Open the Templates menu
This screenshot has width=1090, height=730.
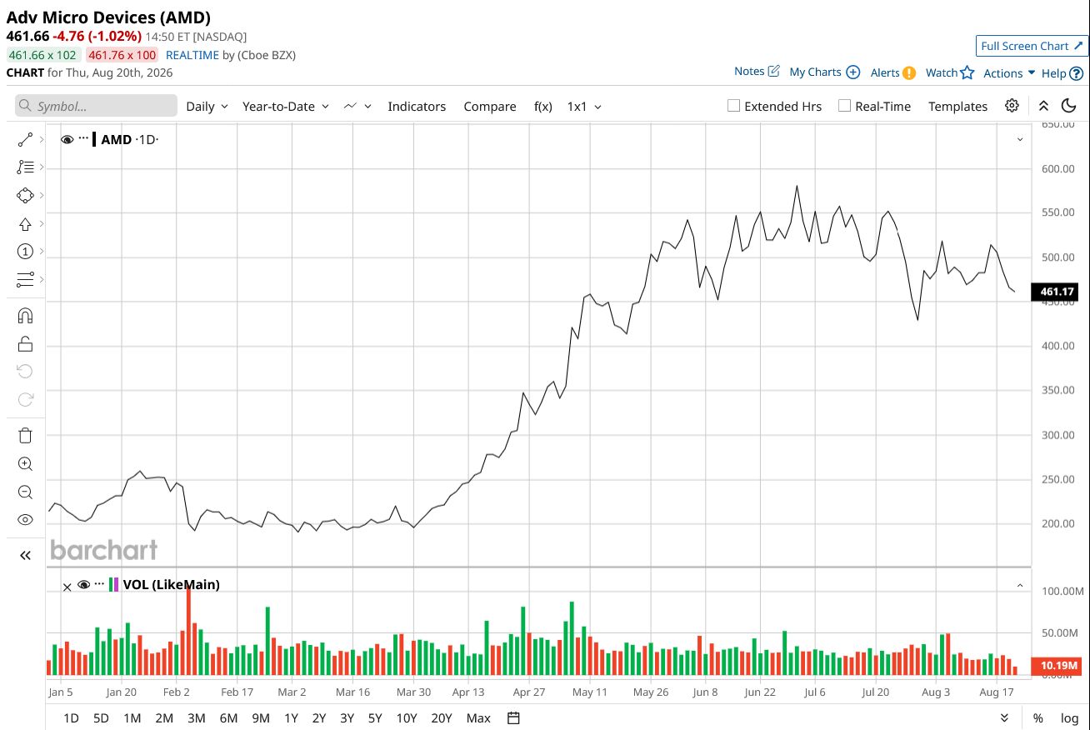[x=958, y=107]
